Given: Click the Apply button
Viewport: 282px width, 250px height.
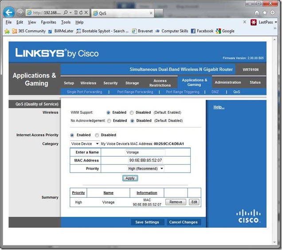Looking at the screenshot, I should 130,178.
